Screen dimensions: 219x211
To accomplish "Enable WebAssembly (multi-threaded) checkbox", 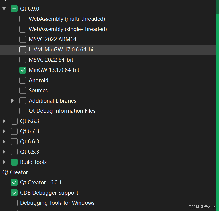I will 23,19.
